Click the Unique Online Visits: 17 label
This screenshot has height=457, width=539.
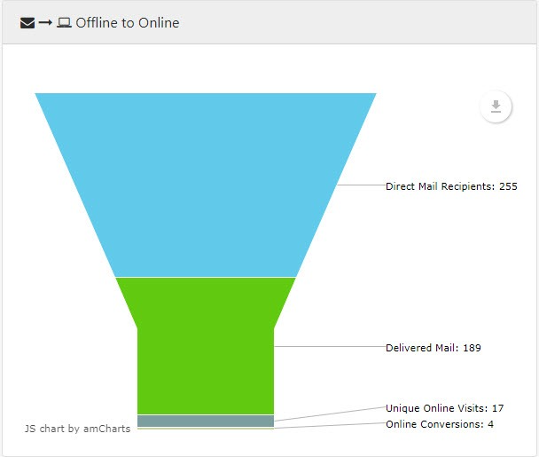coord(444,408)
